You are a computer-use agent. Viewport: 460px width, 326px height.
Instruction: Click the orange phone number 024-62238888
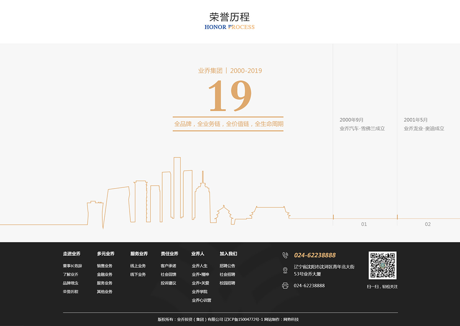[315, 255]
